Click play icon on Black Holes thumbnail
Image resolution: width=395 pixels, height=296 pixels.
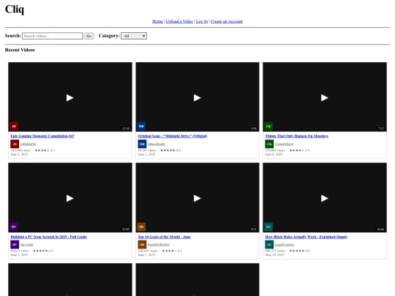325,198
